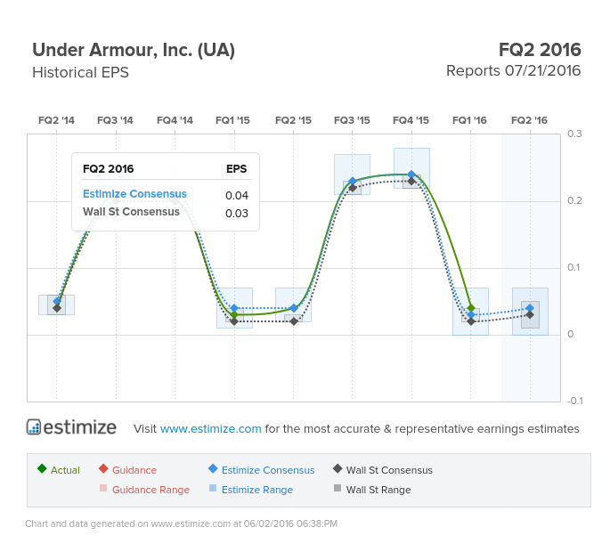610x552 pixels.
Task: Click FQ3 '15 gray Wall St data point
Action: tap(353, 188)
